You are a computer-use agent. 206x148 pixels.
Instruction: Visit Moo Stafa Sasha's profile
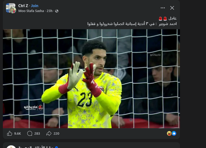(x=31, y=11)
